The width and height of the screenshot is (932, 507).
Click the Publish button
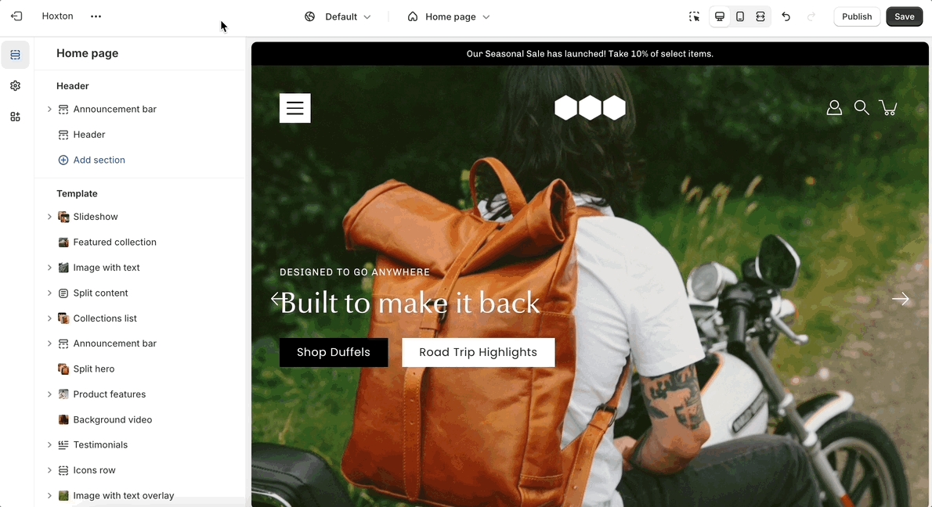pyautogui.click(x=857, y=16)
